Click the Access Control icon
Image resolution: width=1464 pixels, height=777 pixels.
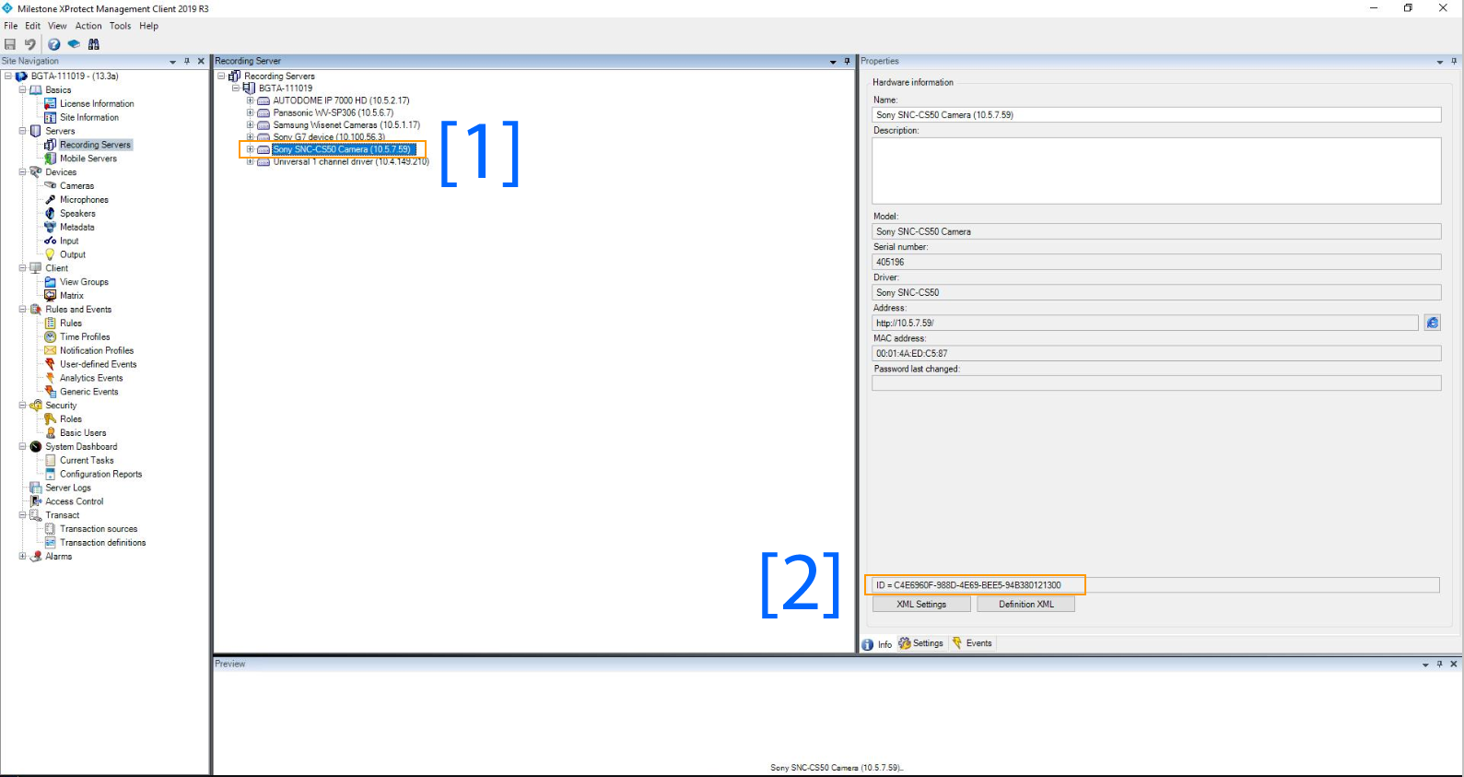pyautogui.click(x=36, y=501)
